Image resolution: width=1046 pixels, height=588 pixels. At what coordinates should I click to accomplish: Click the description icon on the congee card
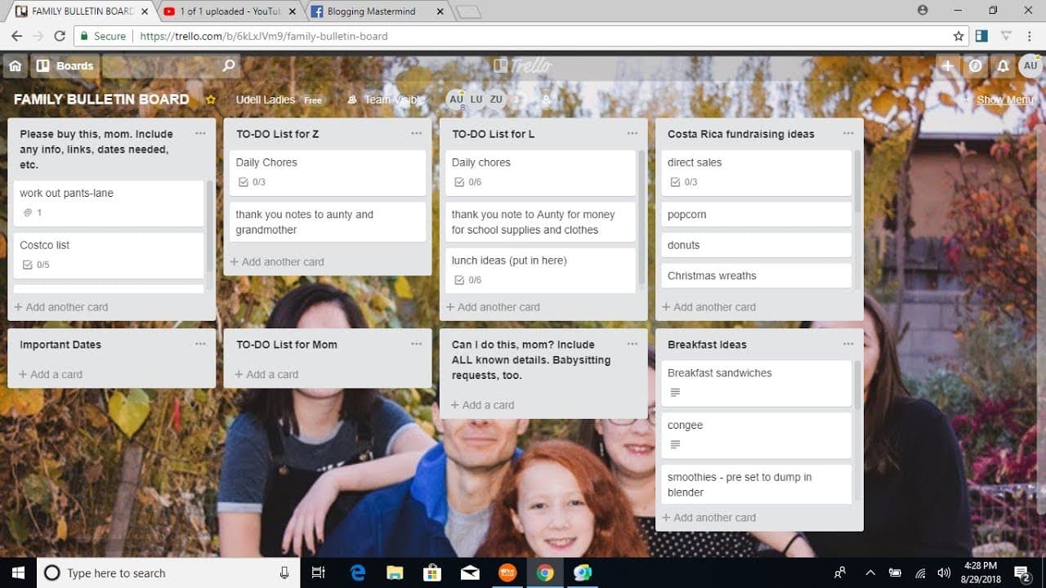(675, 444)
